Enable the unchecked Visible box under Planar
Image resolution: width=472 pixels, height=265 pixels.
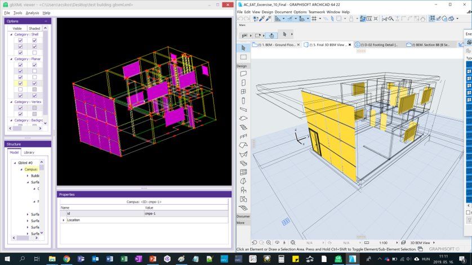pyautogui.click(x=20, y=89)
